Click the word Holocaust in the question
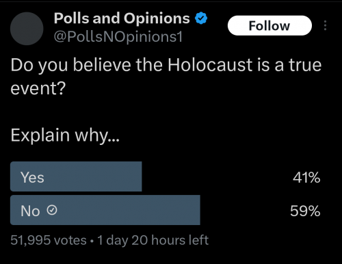This screenshot has width=342, height=264. click(210, 65)
